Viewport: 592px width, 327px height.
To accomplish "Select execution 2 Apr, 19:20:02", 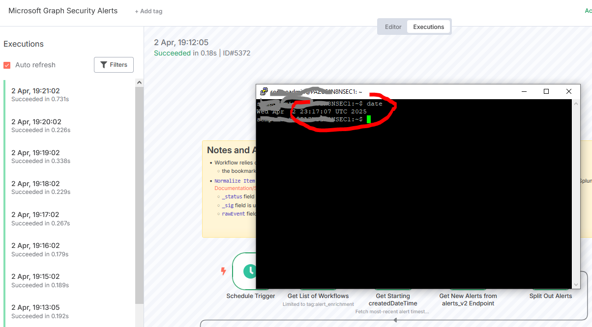I will (x=69, y=126).
